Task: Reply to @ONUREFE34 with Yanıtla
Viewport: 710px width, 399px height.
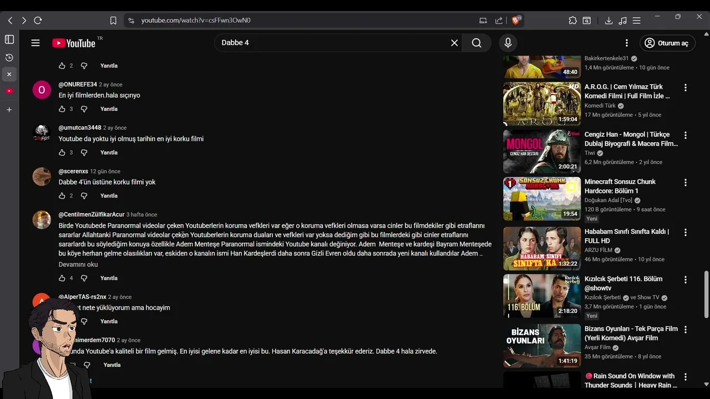Action: pos(109,109)
